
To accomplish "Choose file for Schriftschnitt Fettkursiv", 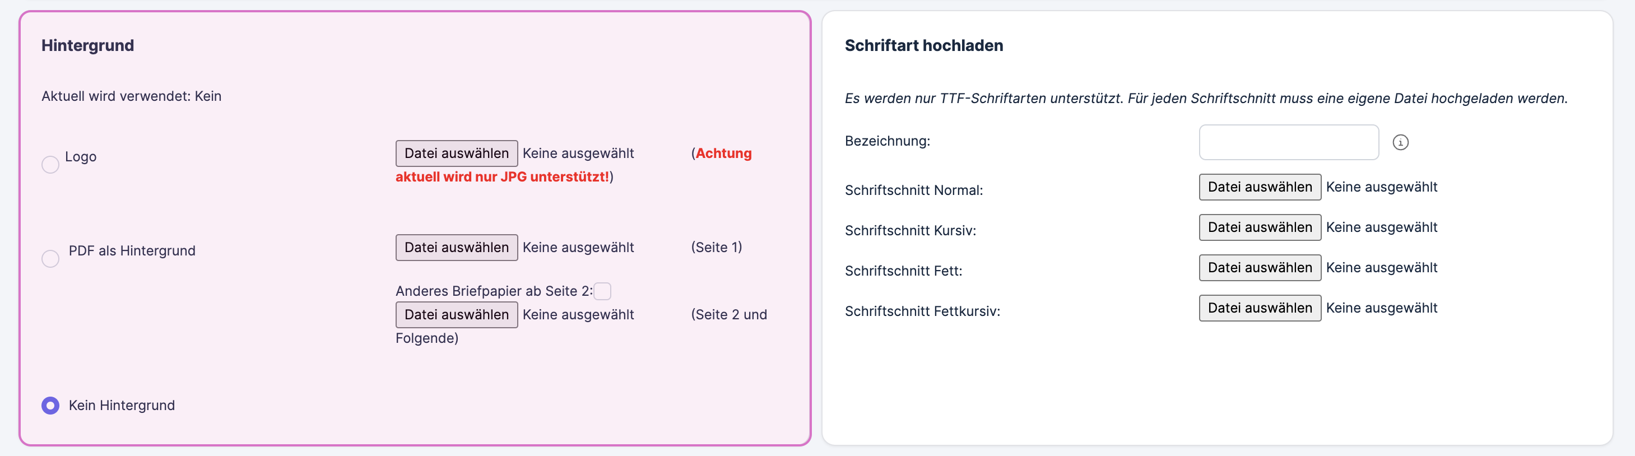I will (1259, 308).
